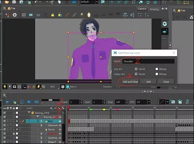This screenshot has width=194, height=144.
Task: Open the Camera view gear settings icon
Action: pos(15,15)
